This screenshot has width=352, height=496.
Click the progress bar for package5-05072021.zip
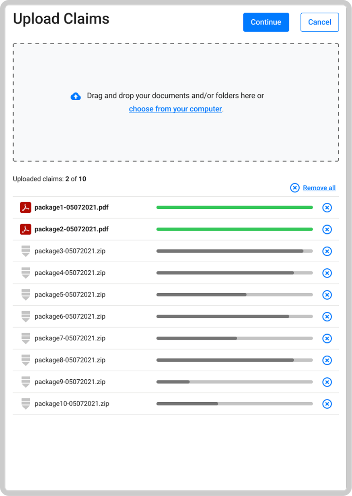(235, 295)
